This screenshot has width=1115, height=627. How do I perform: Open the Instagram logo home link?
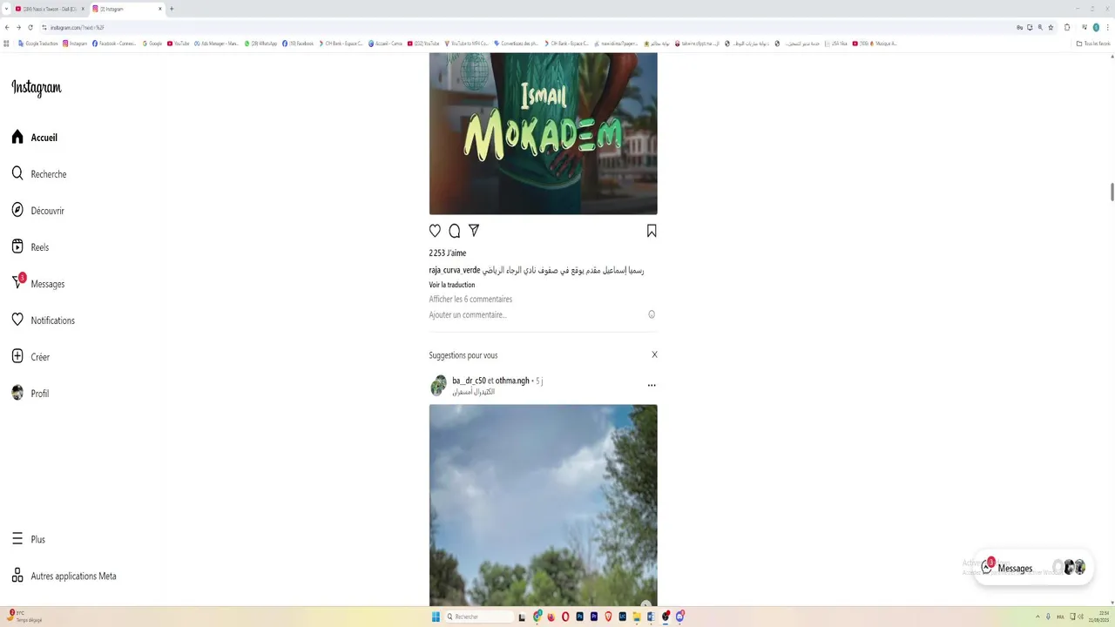(37, 88)
